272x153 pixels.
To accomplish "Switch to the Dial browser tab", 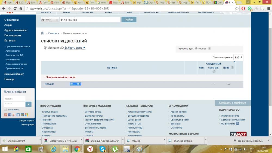I will click(x=218, y=3).
